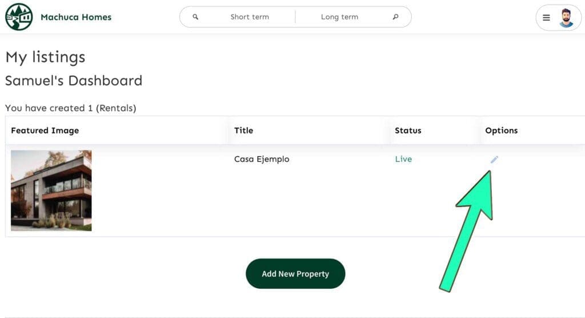Click the user avatar picture
The height and width of the screenshot is (318, 585).
tap(566, 18)
